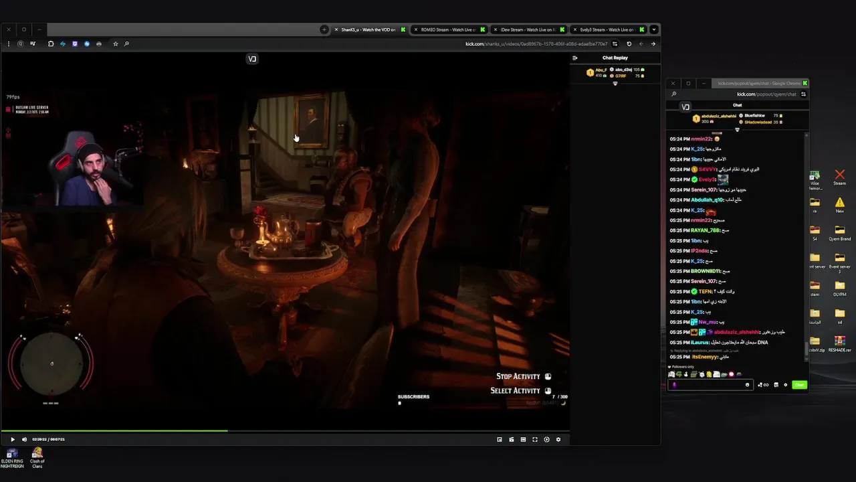856x482 pixels.
Task: Close the ROMEO Stream tab
Action: pyautogui.click(x=415, y=29)
